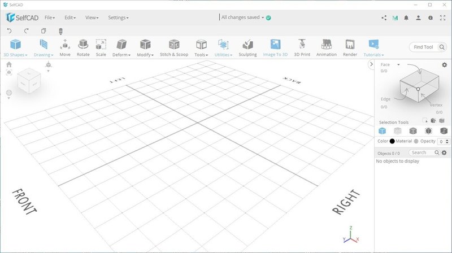Select the Rotate tool
The width and height of the screenshot is (452, 253).
83,48
